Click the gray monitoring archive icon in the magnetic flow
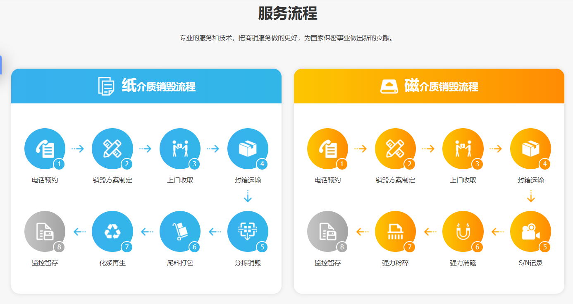The width and height of the screenshot is (573, 304). 328,232
